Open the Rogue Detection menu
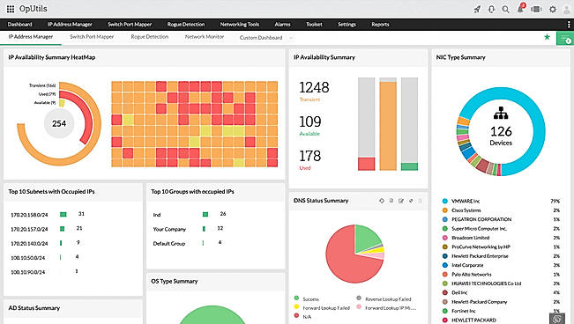 pos(186,25)
